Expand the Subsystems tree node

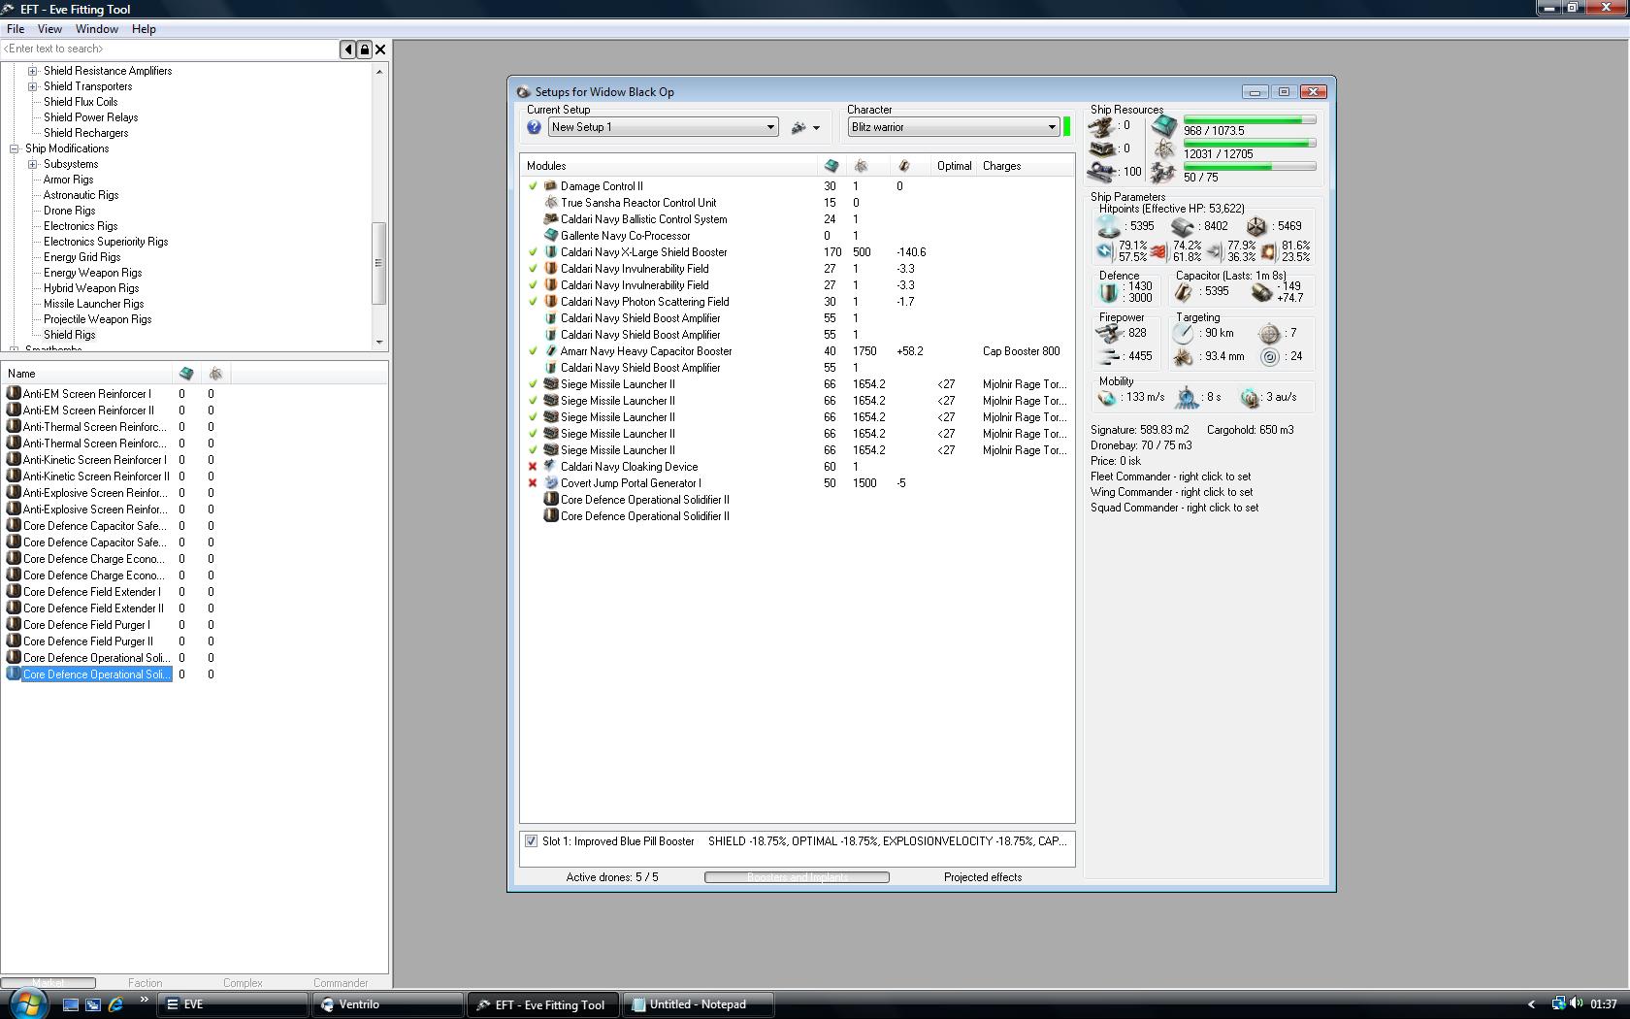click(x=32, y=164)
